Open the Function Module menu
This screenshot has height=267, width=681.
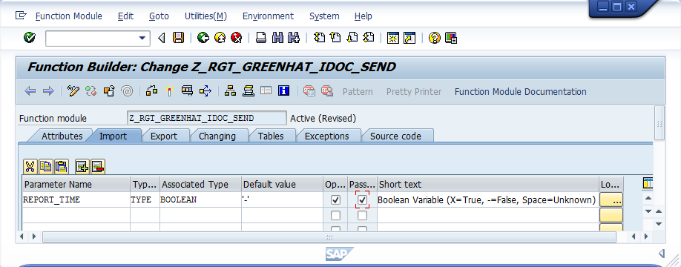(x=69, y=16)
